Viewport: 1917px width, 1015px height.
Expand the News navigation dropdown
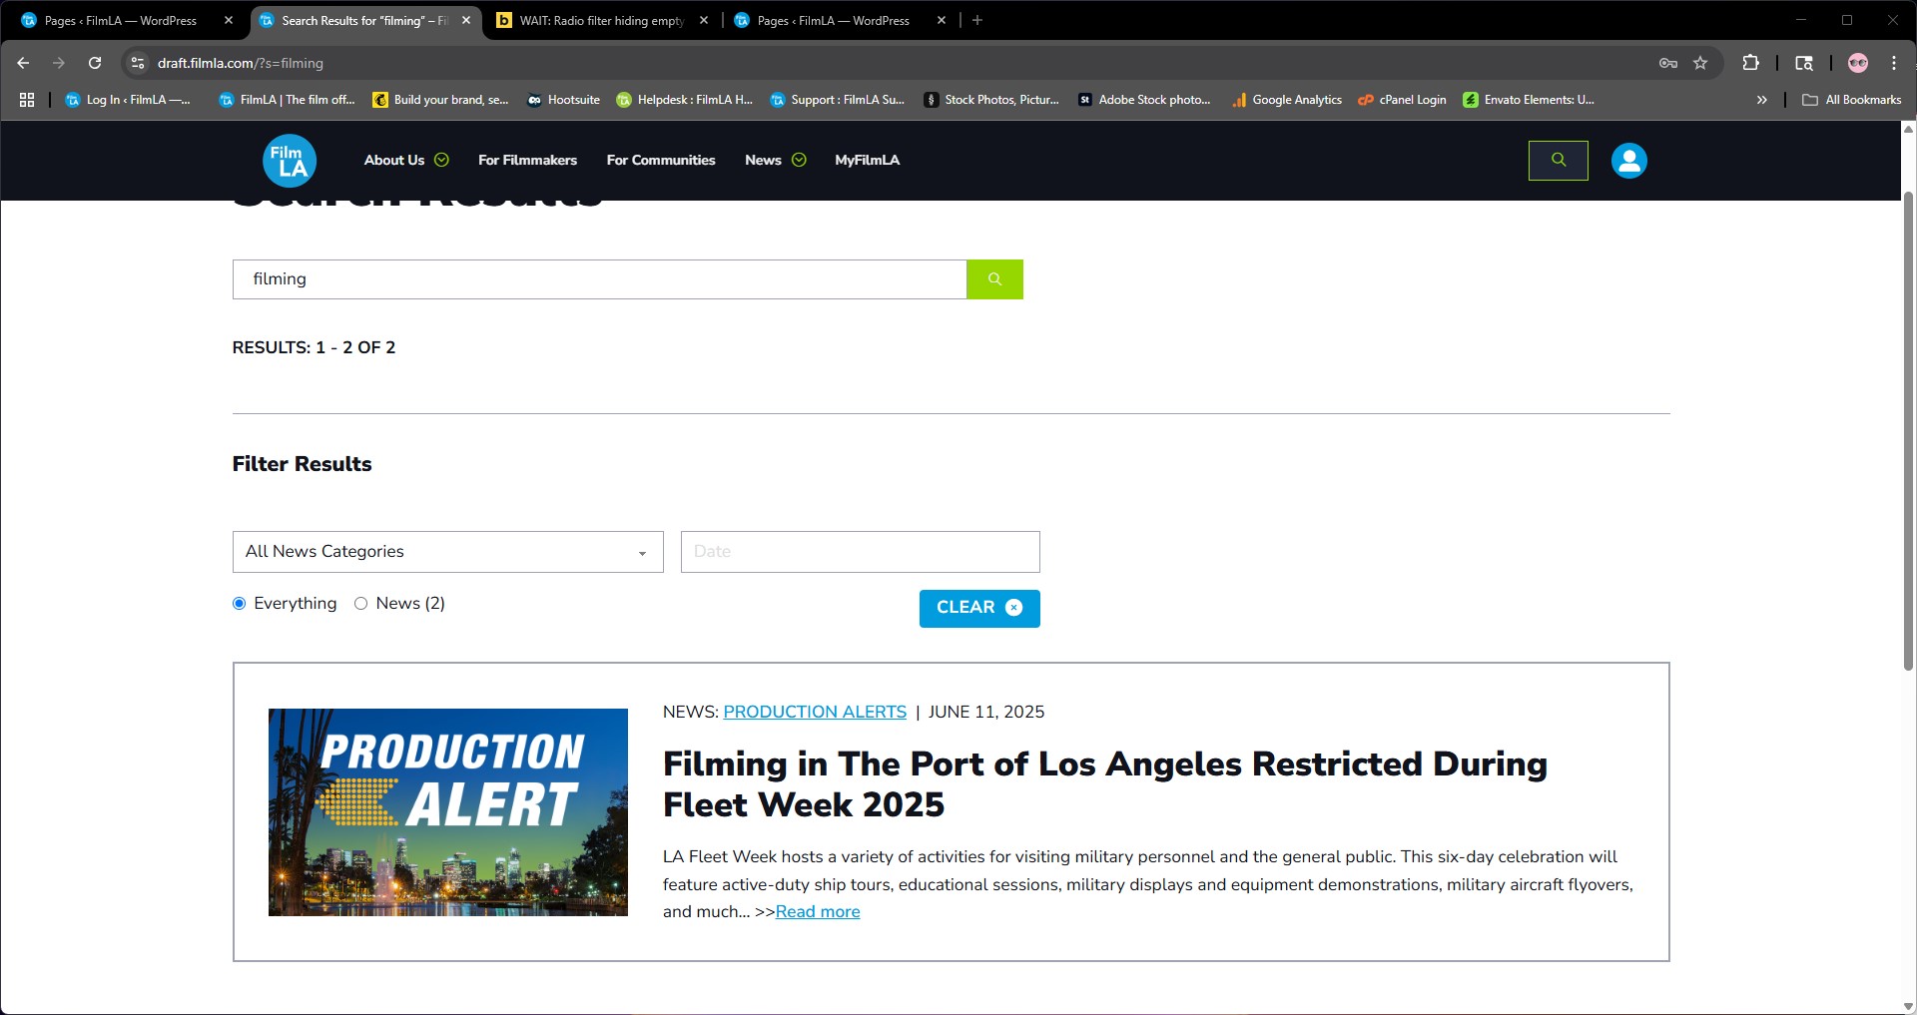(x=775, y=161)
